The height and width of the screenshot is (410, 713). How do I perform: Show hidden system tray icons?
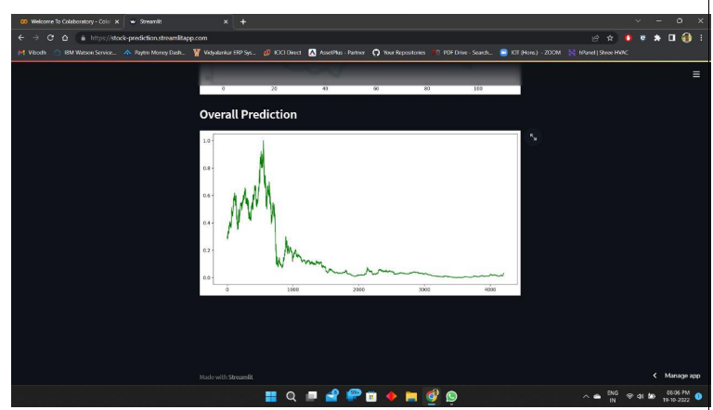click(586, 397)
